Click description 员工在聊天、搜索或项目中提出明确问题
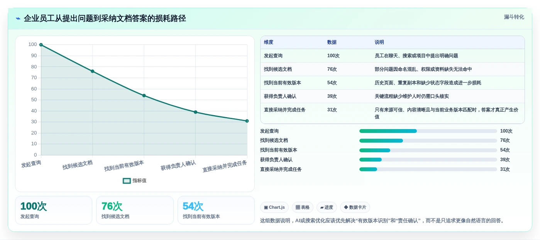The image size is (540, 240). (416, 56)
